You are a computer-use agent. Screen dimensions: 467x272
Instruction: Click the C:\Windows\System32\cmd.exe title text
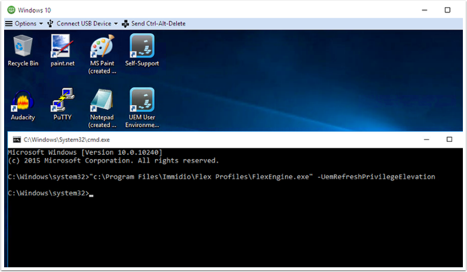(x=66, y=140)
